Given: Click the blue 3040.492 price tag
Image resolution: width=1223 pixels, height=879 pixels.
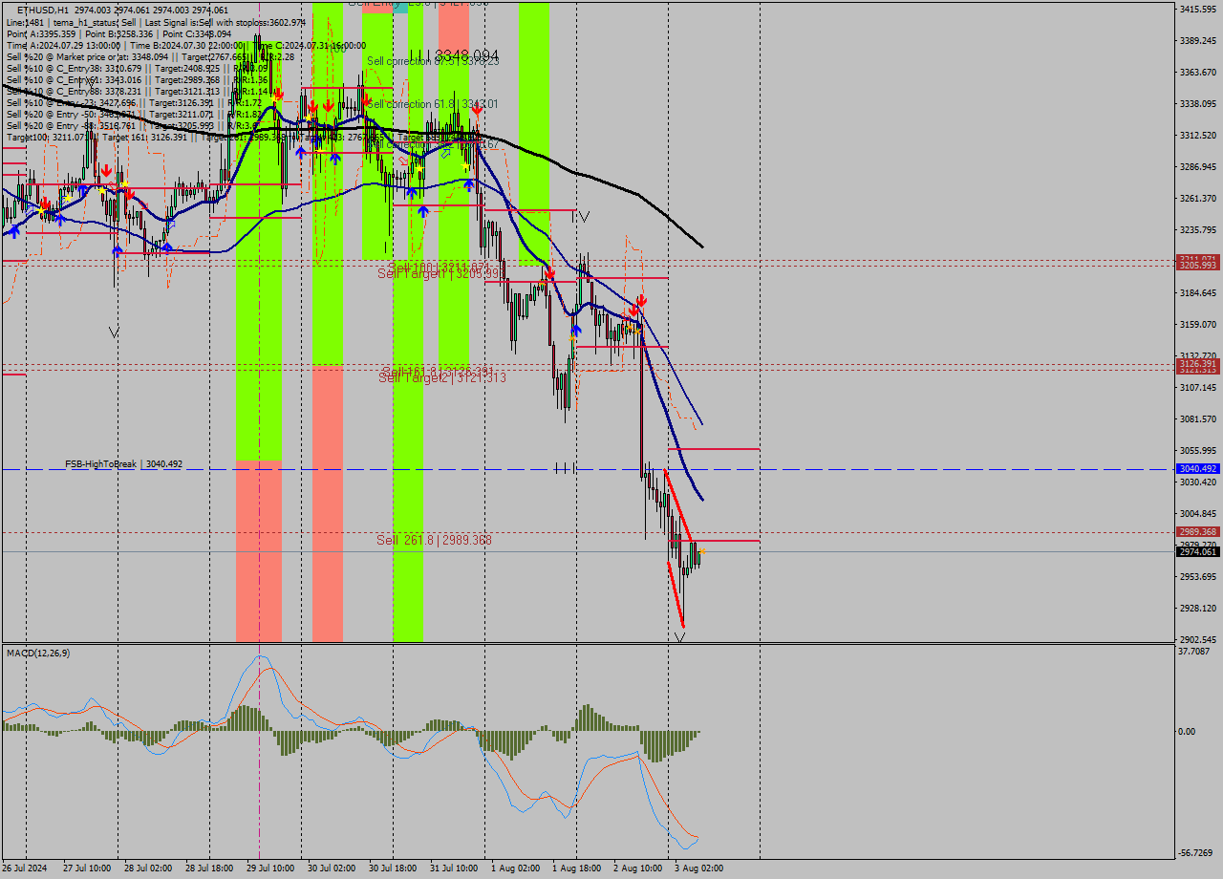Looking at the screenshot, I should click(1197, 469).
